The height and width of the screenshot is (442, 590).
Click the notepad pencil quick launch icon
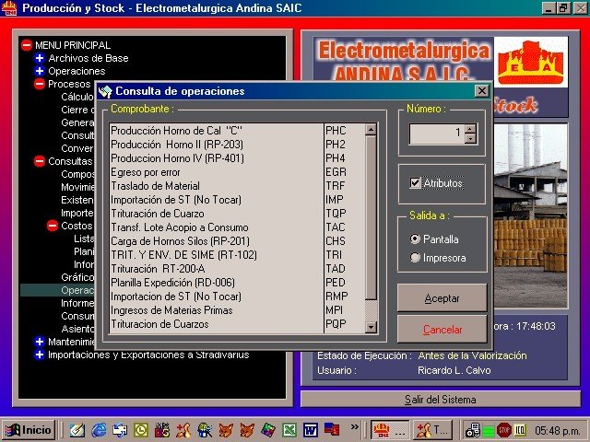coord(77,430)
